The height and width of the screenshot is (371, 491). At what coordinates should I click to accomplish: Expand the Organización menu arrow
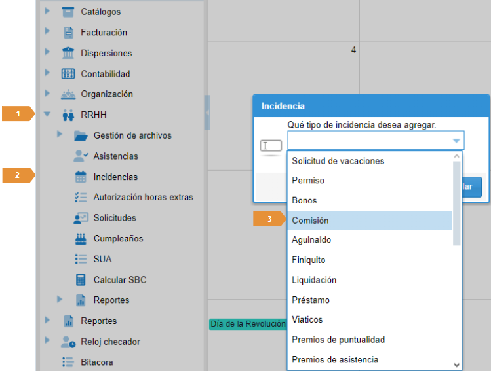(47, 94)
